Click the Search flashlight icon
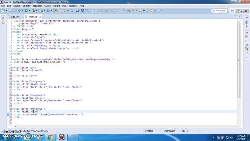The width and height of the screenshot is (250, 141). pyautogui.click(x=64, y=11)
